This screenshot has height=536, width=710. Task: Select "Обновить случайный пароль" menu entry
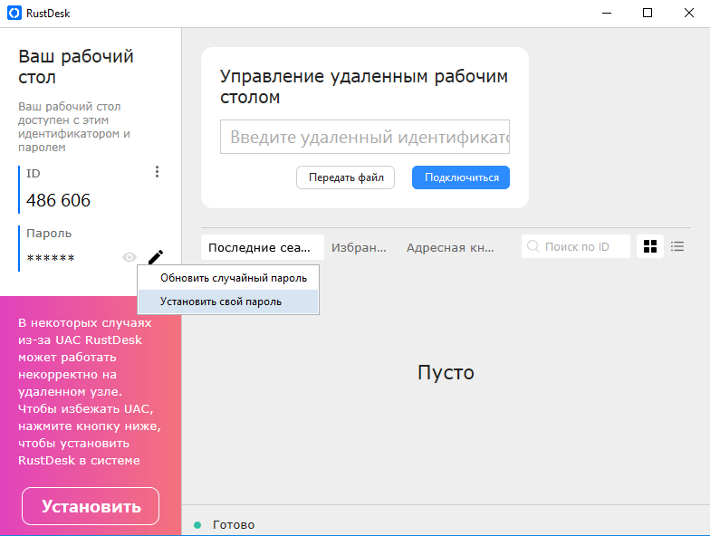point(228,278)
